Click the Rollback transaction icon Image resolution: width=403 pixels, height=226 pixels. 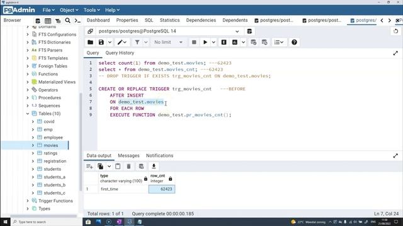(x=264, y=42)
